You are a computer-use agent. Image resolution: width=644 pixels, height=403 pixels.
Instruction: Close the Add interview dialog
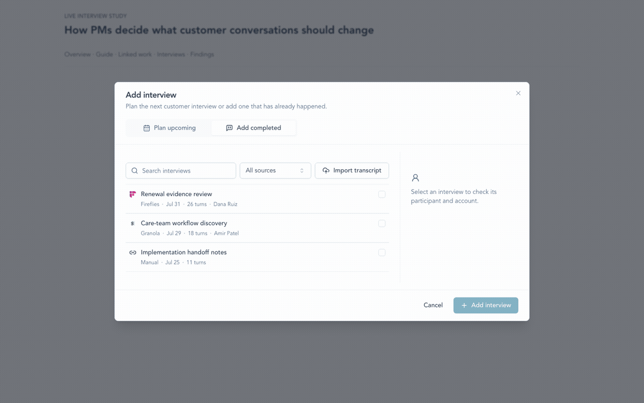coord(518,93)
